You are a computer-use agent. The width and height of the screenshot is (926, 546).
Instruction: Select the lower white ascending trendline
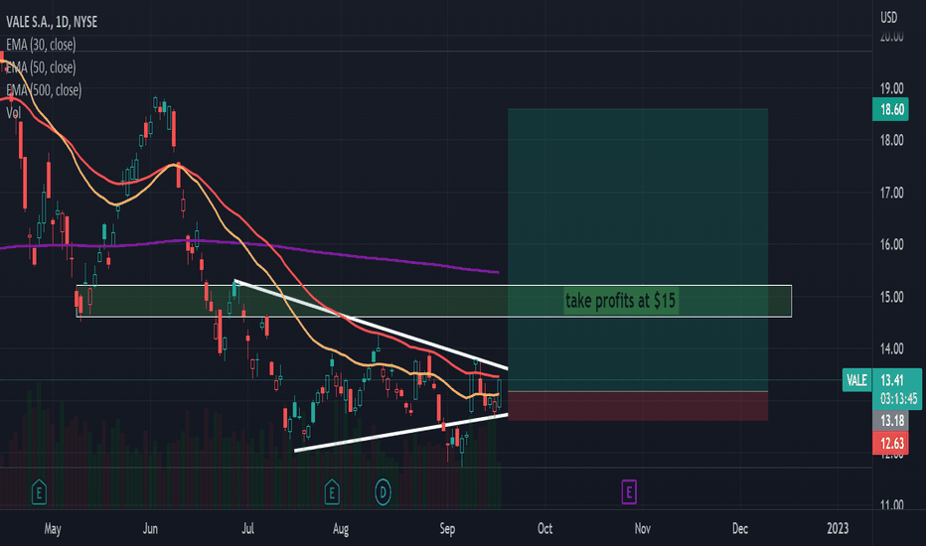point(401,433)
